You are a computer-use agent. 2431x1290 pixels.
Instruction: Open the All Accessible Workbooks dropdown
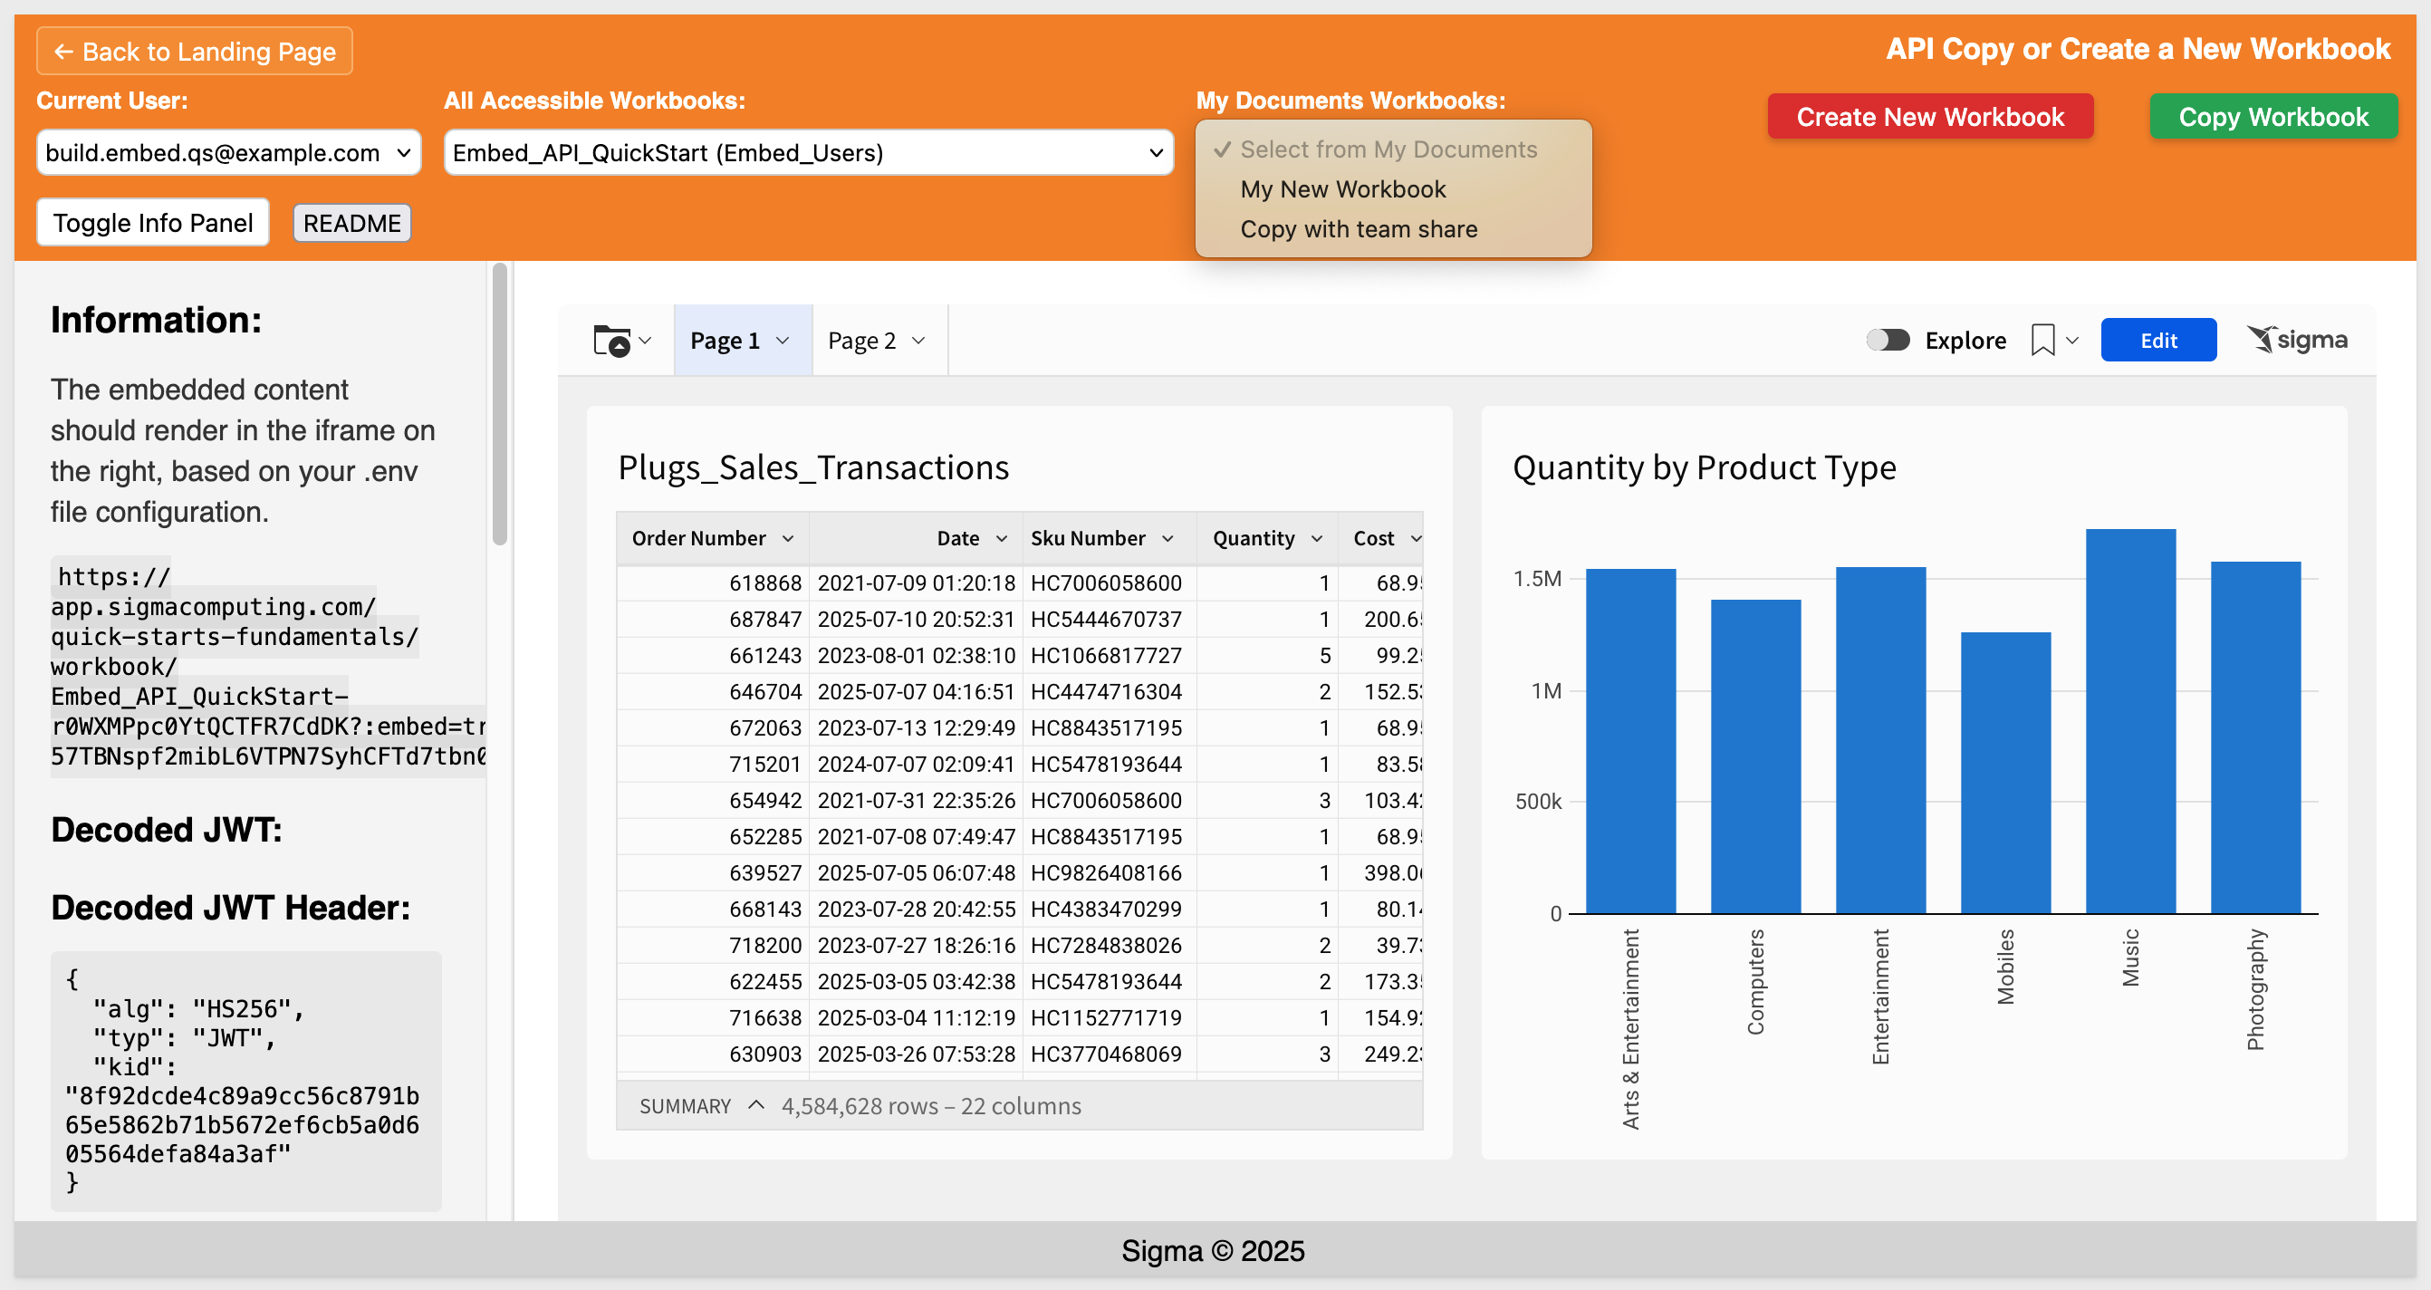[x=808, y=153]
